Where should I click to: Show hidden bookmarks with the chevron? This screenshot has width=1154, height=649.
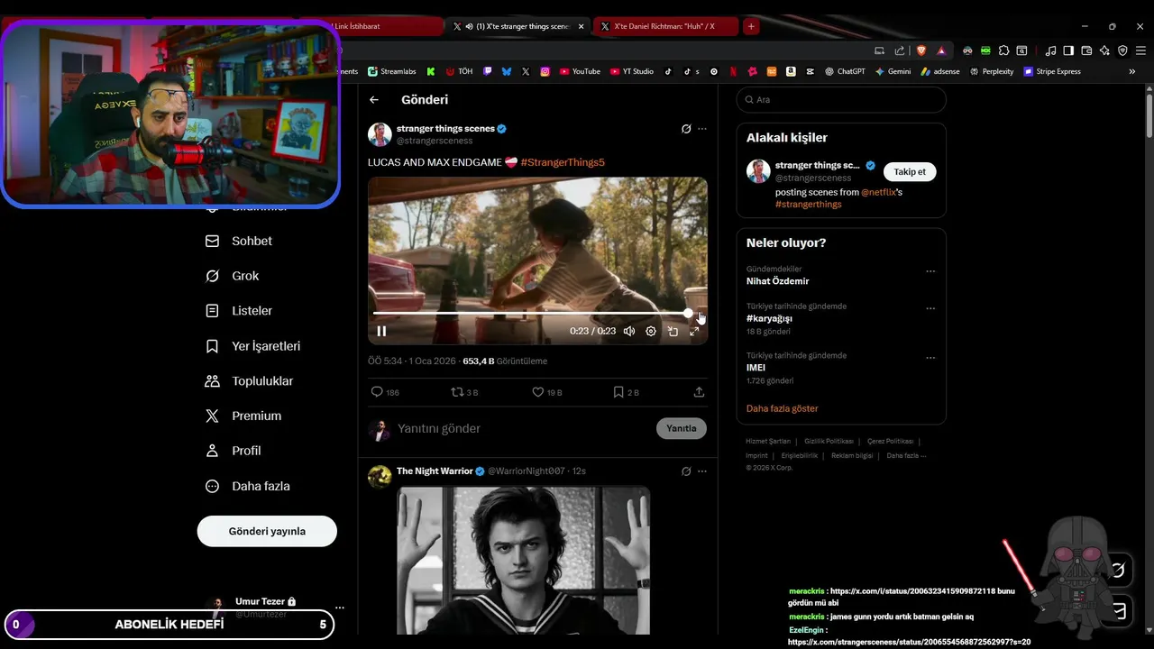1132,71
